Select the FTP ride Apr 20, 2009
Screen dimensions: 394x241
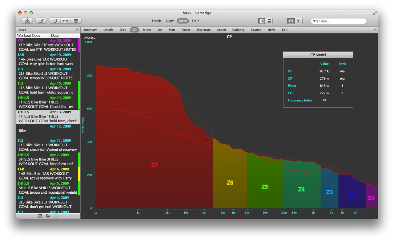(48, 45)
